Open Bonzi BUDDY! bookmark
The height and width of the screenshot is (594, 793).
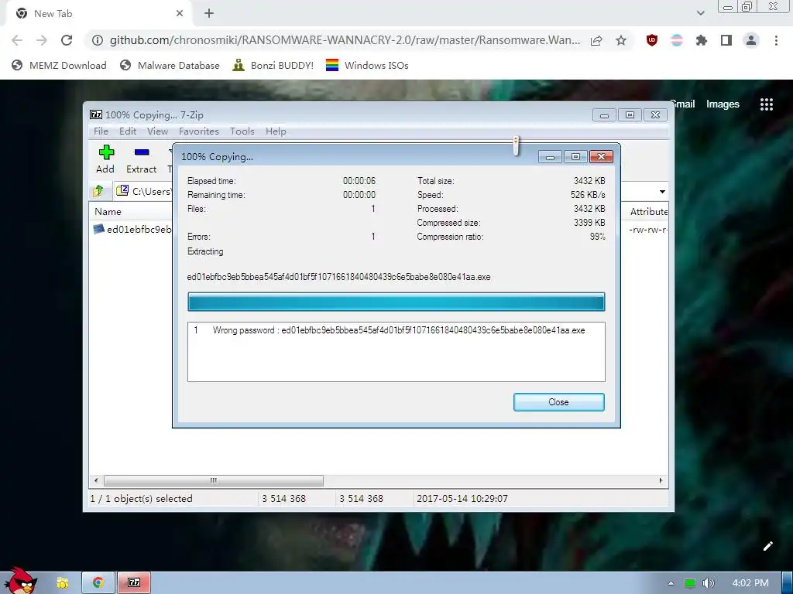click(x=273, y=65)
